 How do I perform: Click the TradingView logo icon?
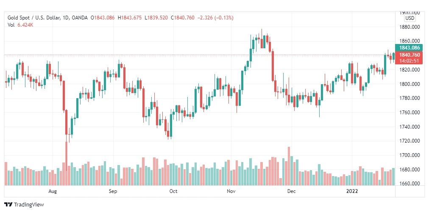(x=8, y=204)
